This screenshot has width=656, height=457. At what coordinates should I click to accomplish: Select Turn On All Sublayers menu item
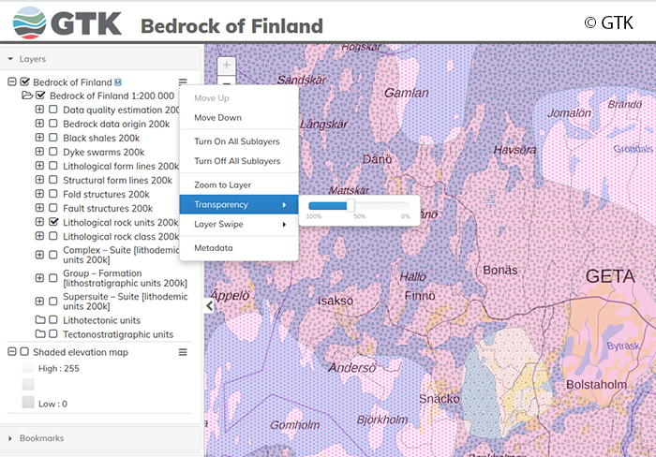237,141
